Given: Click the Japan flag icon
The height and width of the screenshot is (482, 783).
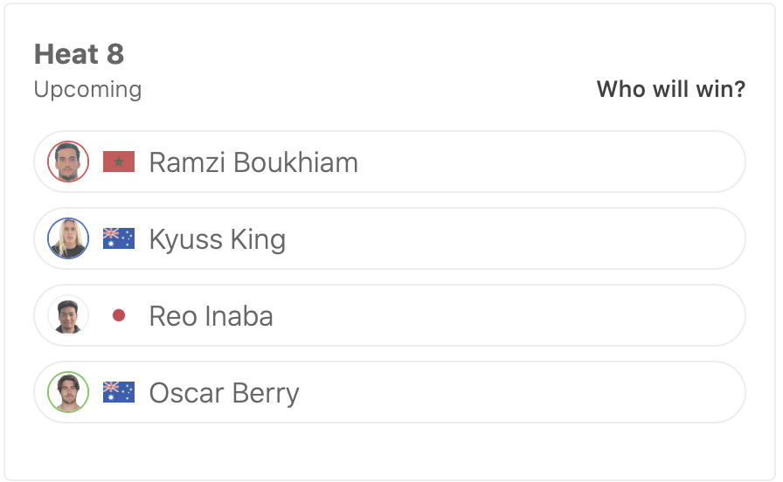Looking at the screenshot, I should click(x=119, y=315).
